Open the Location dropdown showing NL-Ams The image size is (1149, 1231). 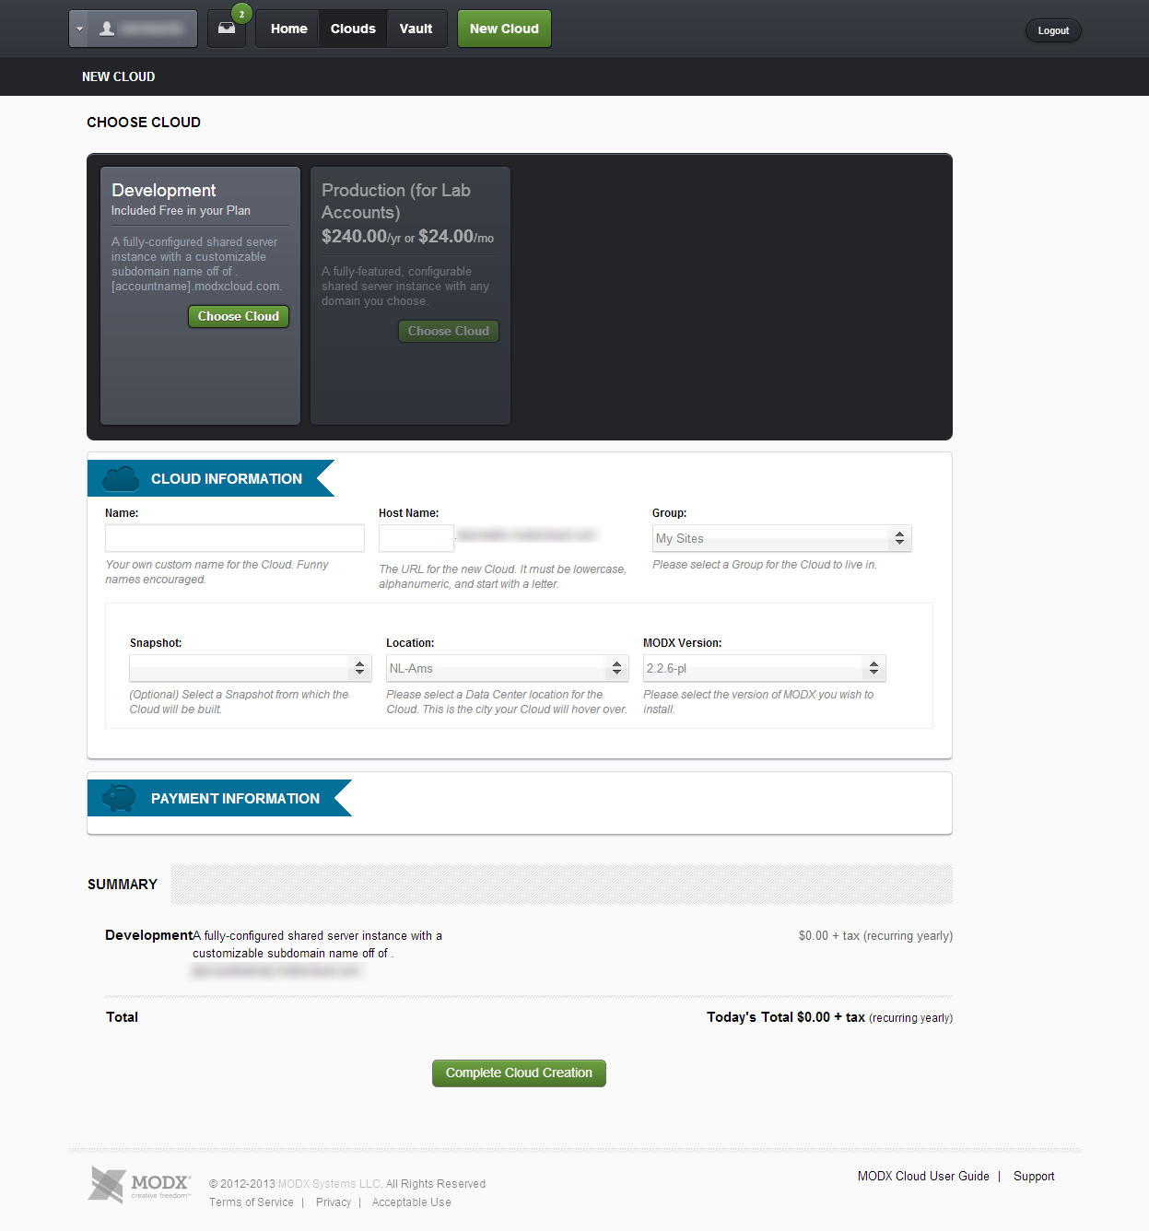[x=508, y=668]
